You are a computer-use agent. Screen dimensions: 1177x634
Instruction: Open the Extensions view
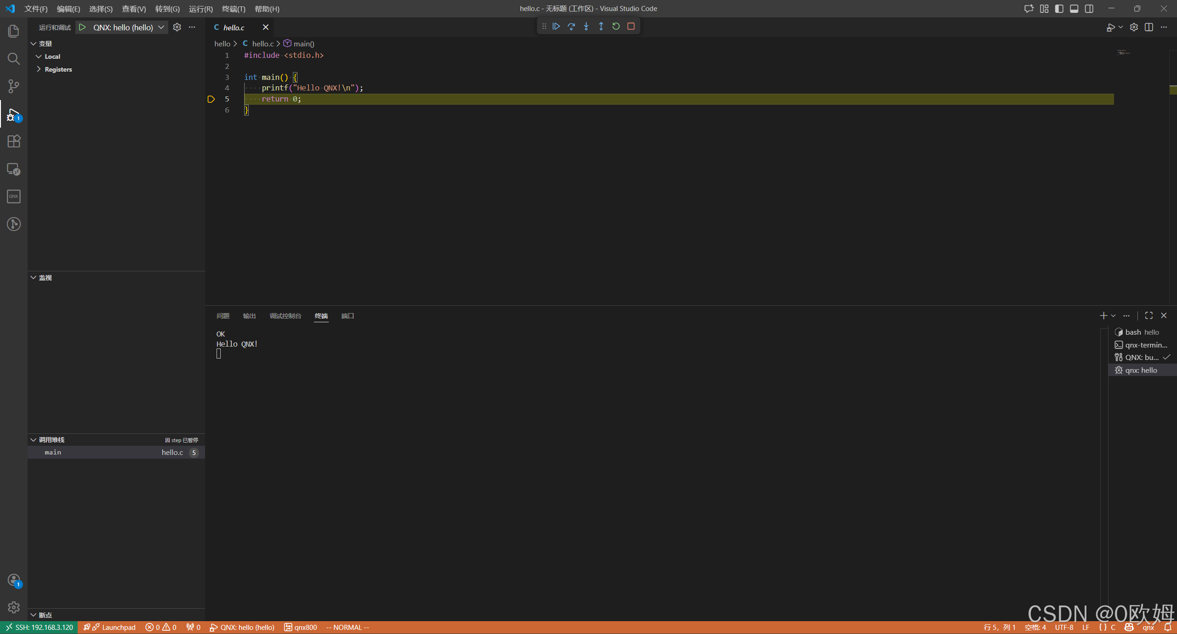coord(14,141)
